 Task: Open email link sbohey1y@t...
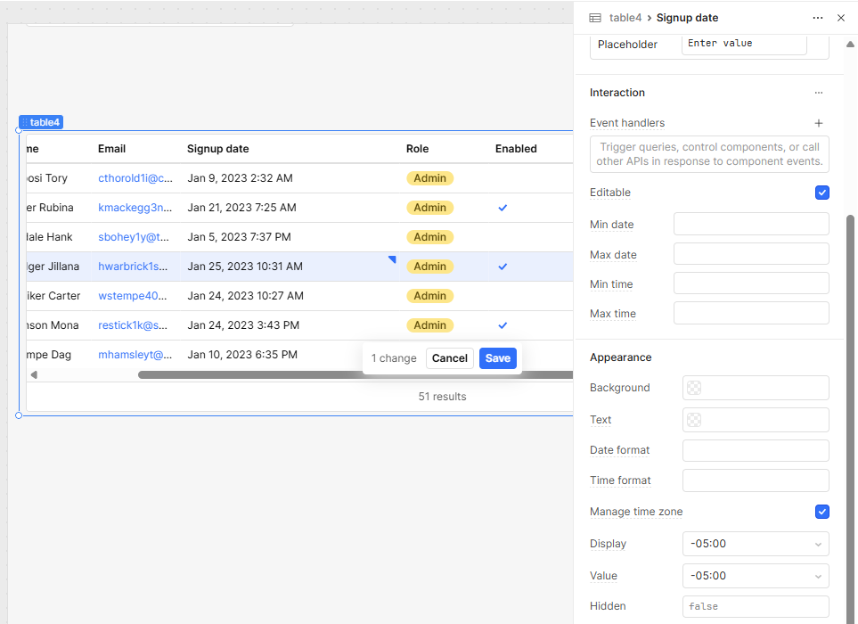click(134, 237)
